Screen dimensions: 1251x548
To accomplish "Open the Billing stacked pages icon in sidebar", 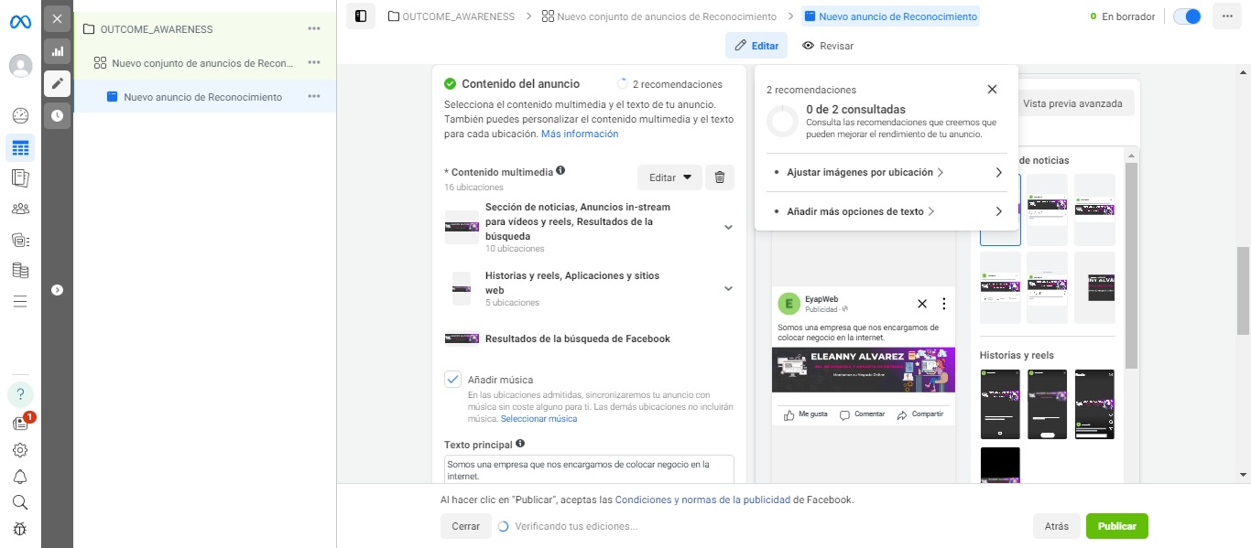I will coord(20,271).
